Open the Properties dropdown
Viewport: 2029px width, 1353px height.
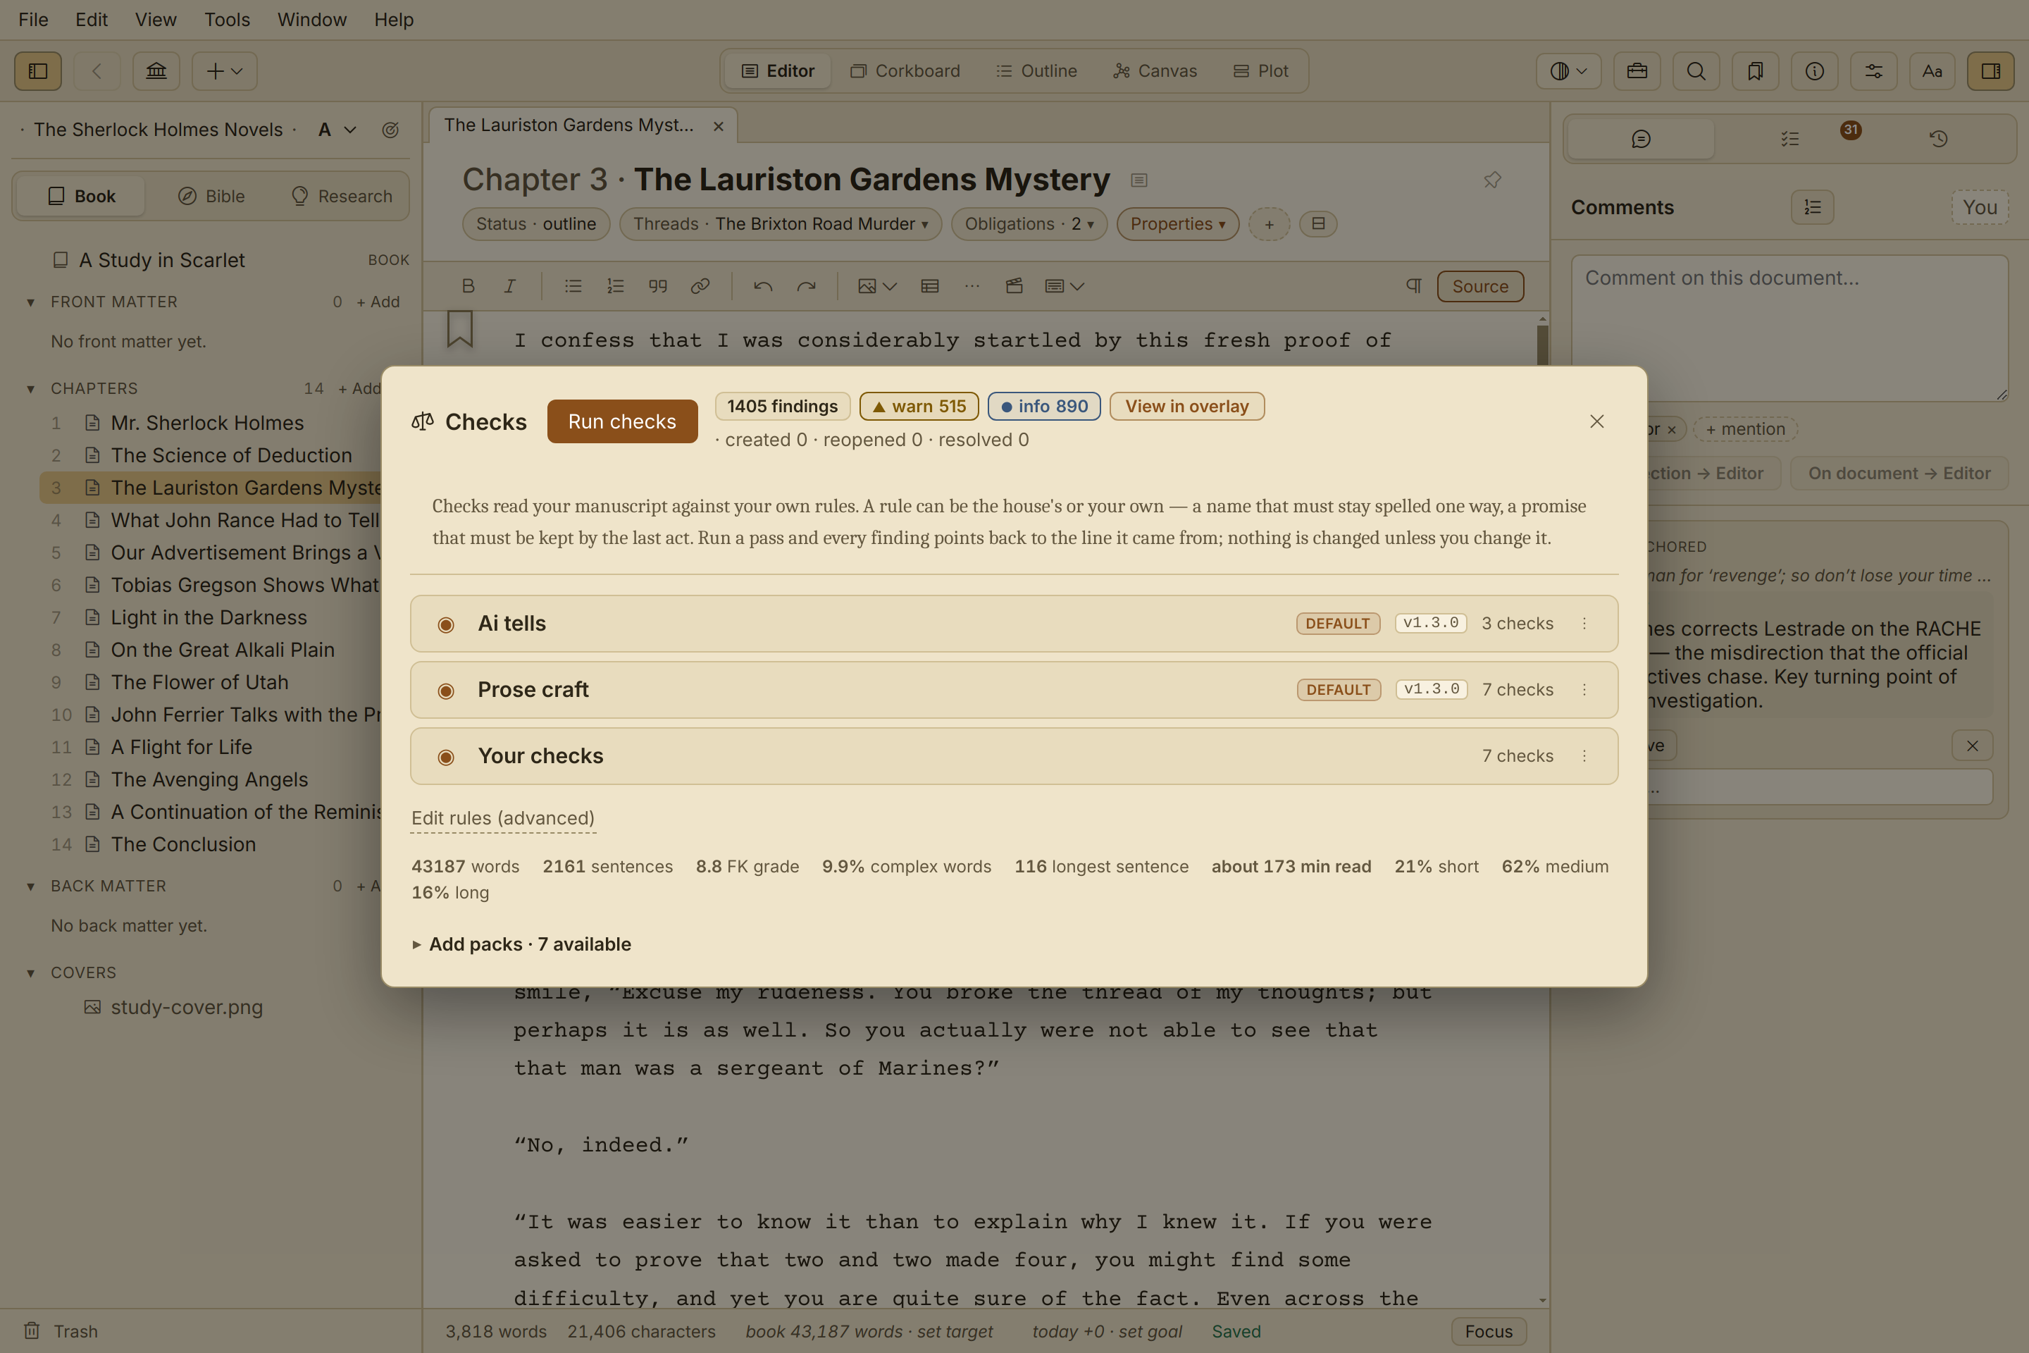pyautogui.click(x=1177, y=224)
